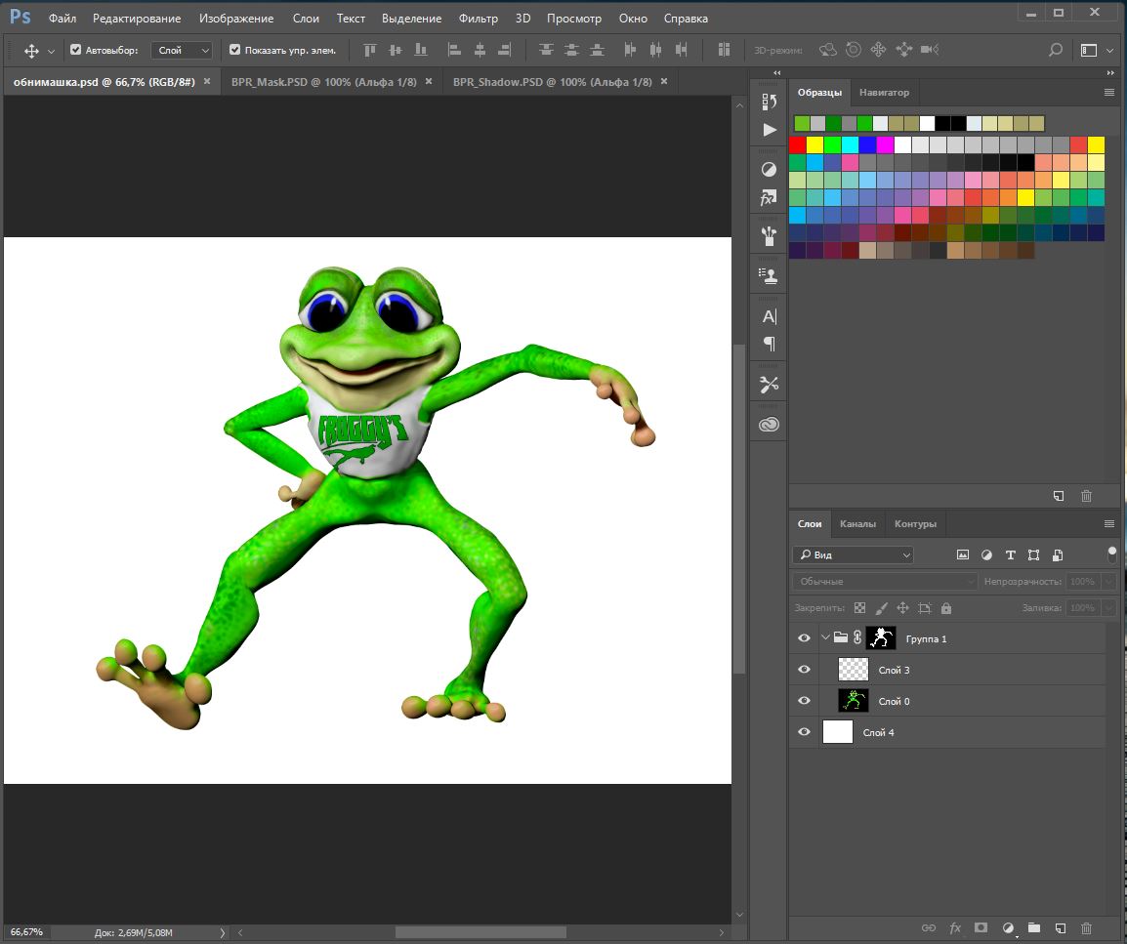Hide Слой 0 with its eye icon
This screenshot has width=1127, height=944.
[804, 701]
